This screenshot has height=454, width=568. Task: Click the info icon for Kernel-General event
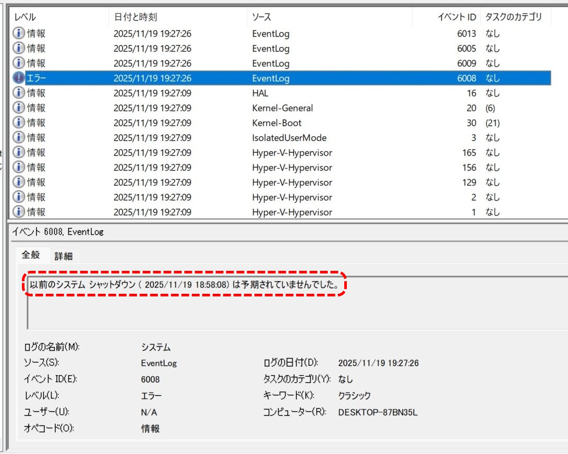coord(19,108)
